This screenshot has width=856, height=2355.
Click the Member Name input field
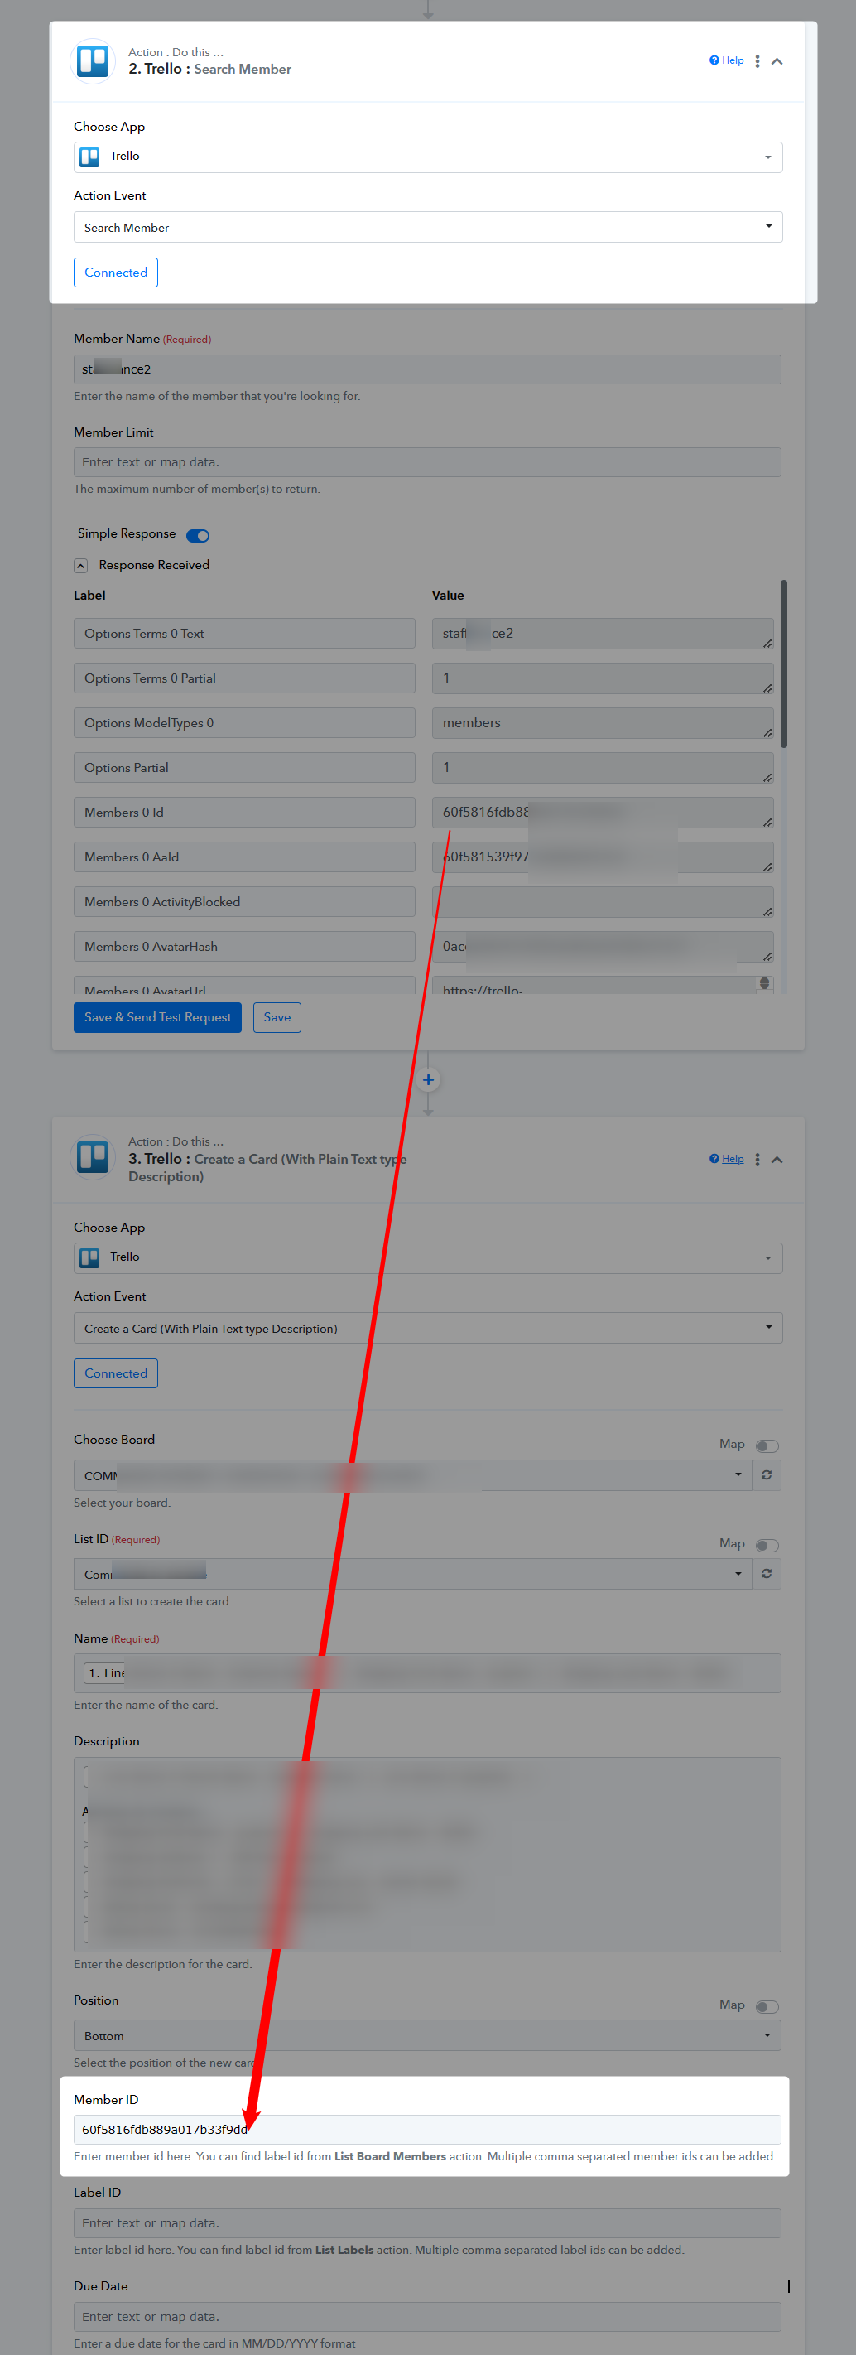click(427, 369)
